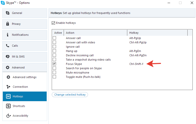Click the Advanced settings gear icon

point(8,77)
